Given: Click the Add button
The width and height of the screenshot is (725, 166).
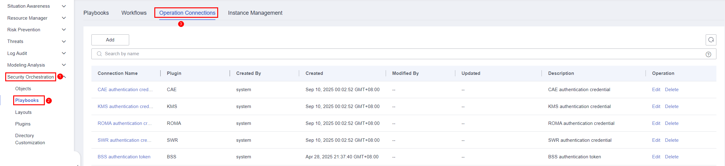Looking at the screenshot, I should [110, 40].
